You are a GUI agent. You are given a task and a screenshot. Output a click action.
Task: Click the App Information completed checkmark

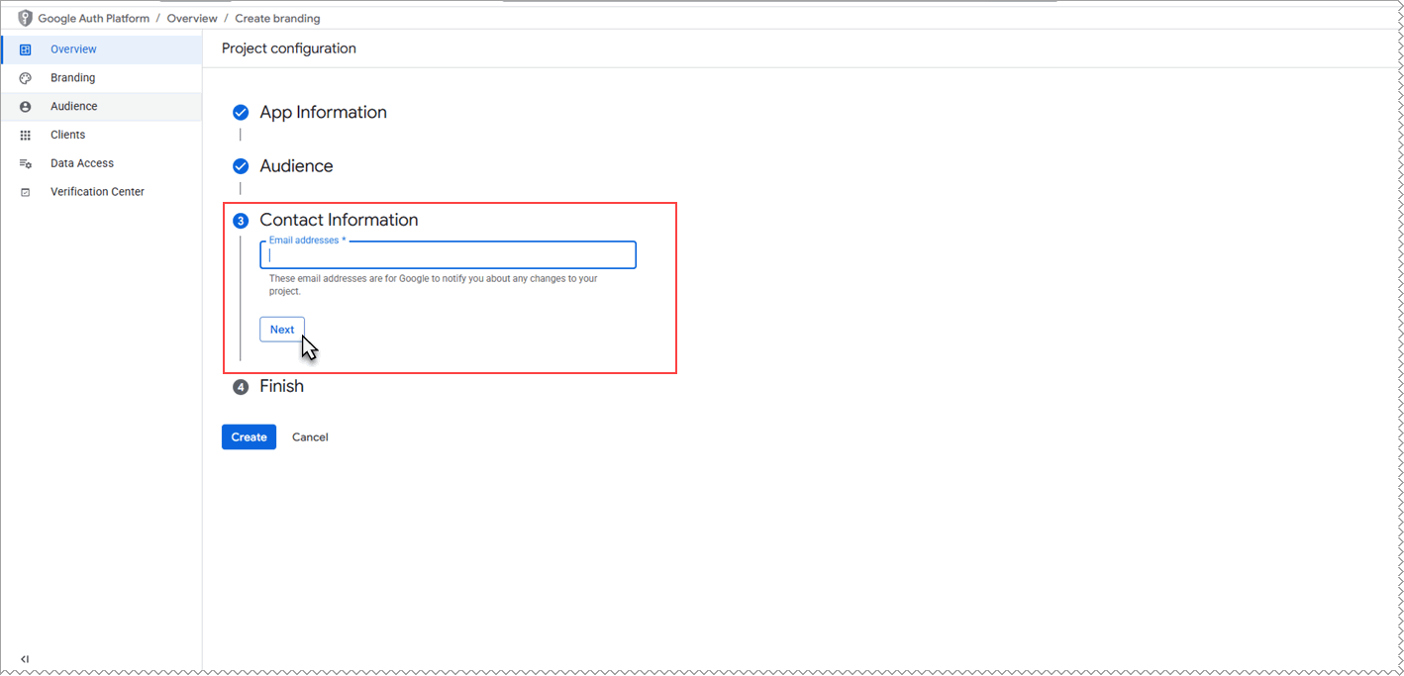(241, 113)
